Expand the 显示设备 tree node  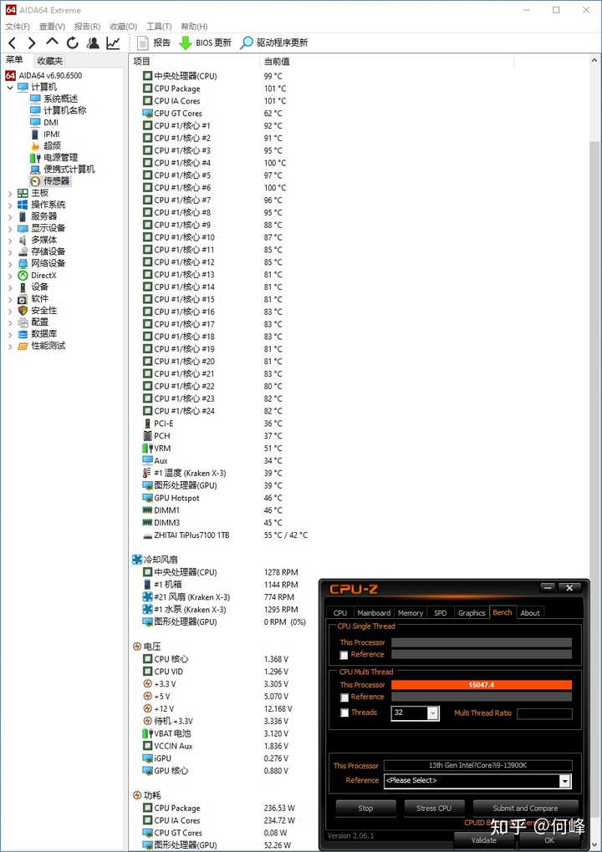click(x=10, y=228)
